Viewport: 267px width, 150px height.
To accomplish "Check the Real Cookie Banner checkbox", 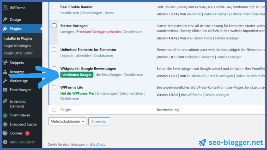I will (x=54, y=7).
